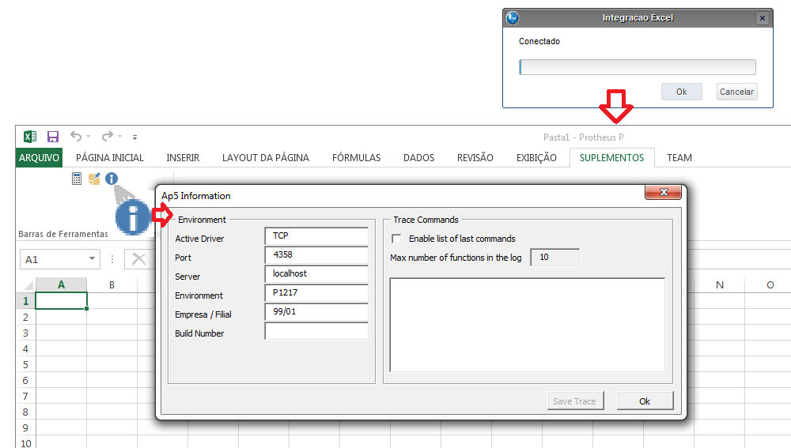This screenshot has height=448, width=791.
Task: Click the trace commands log list area
Action: 527,325
